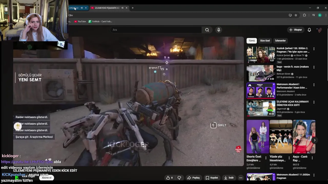328x184 pixels.
Task: Mute the first browser tab's audio icon
Action: point(82,8)
